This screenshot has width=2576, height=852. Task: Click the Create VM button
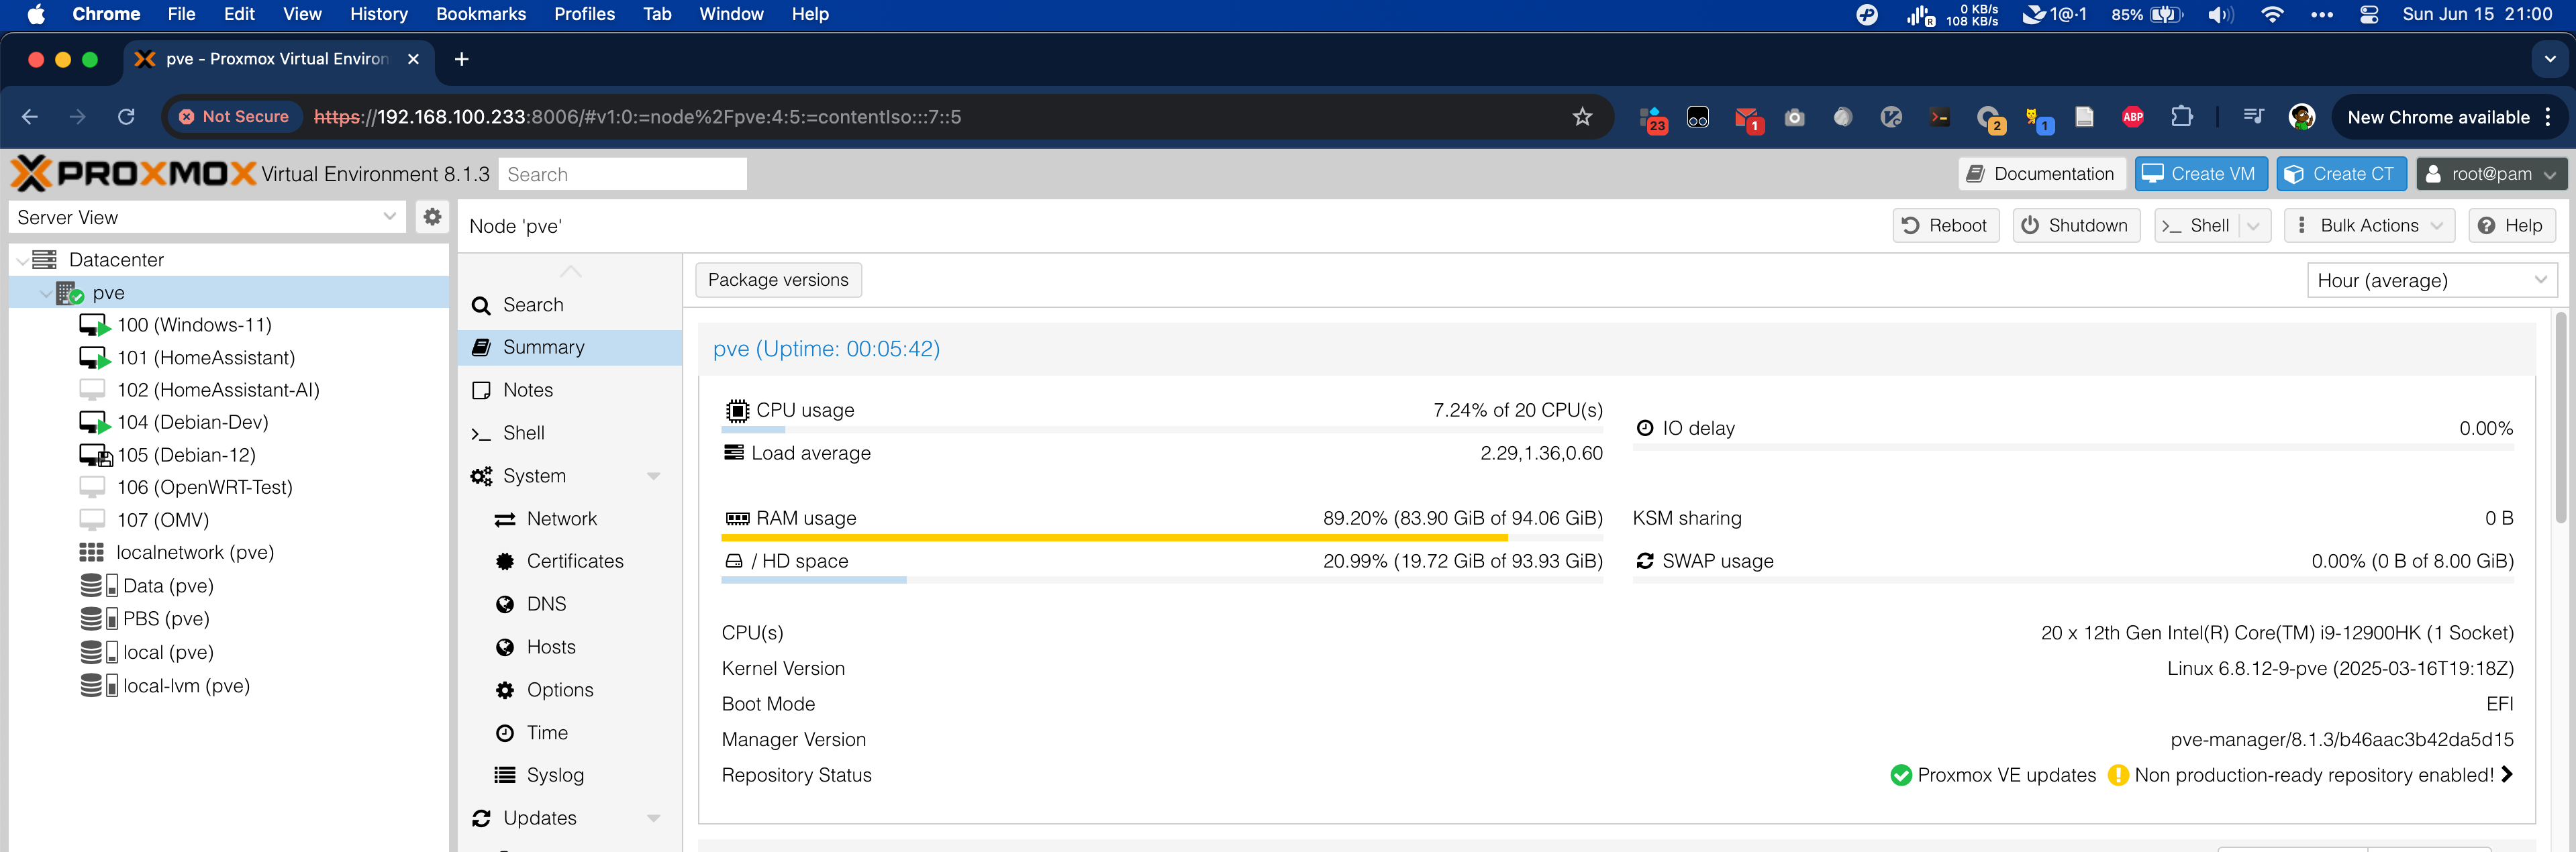[x=2201, y=174]
